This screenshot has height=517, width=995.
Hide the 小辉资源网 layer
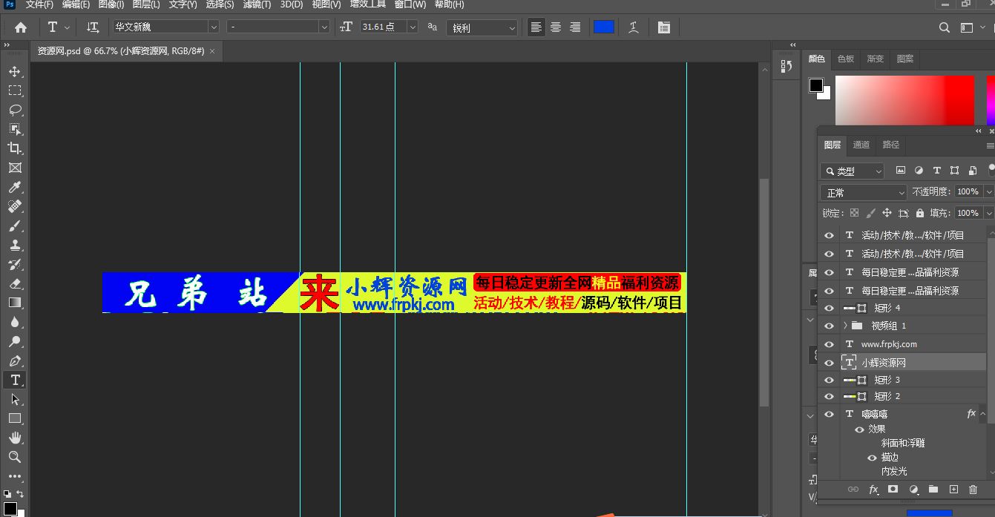(830, 363)
